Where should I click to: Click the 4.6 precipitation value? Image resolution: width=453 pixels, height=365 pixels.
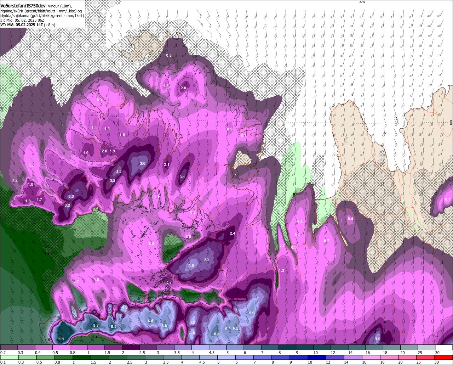[x=192, y=333]
